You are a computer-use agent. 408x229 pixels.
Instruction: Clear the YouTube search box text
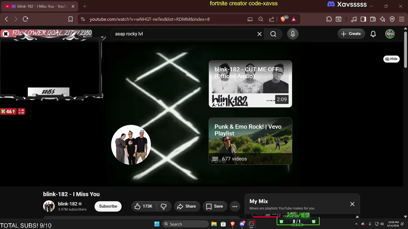pos(259,34)
